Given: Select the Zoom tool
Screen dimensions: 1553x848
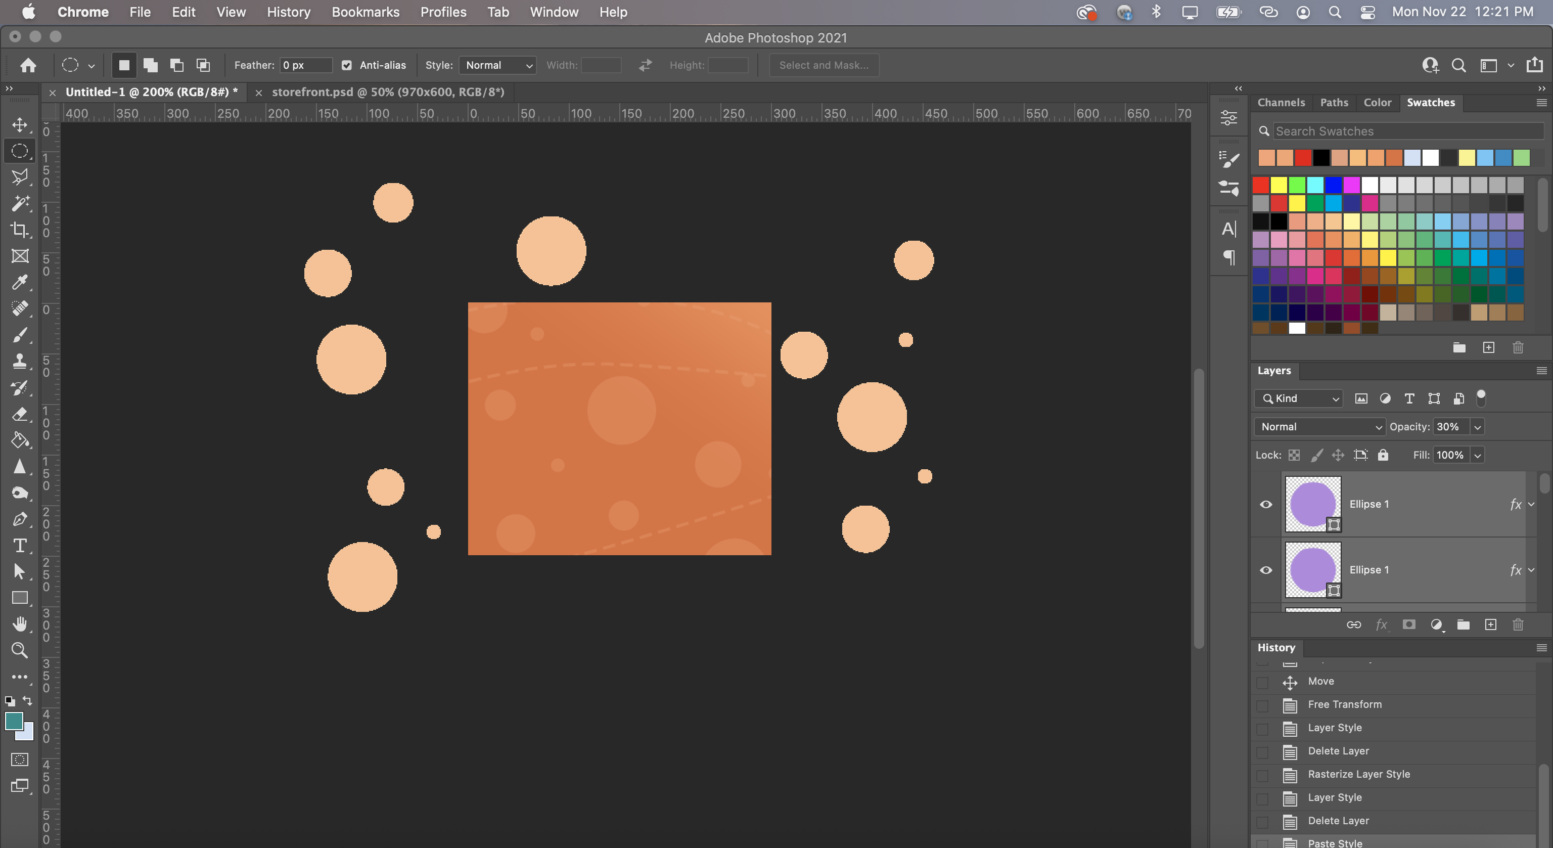Looking at the screenshot, I should point(19,650).
